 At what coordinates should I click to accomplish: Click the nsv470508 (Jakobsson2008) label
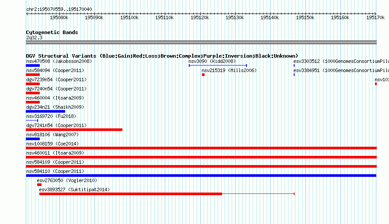point(59,61)
